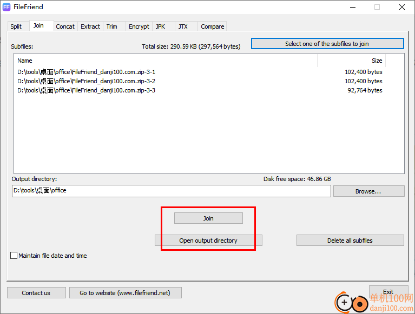Open the Concat tab

coord(65,26)
